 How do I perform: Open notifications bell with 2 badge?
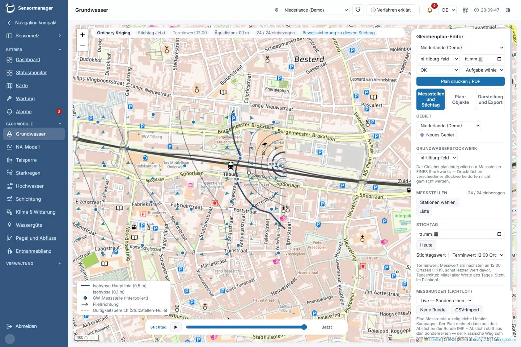coord(430,10)
